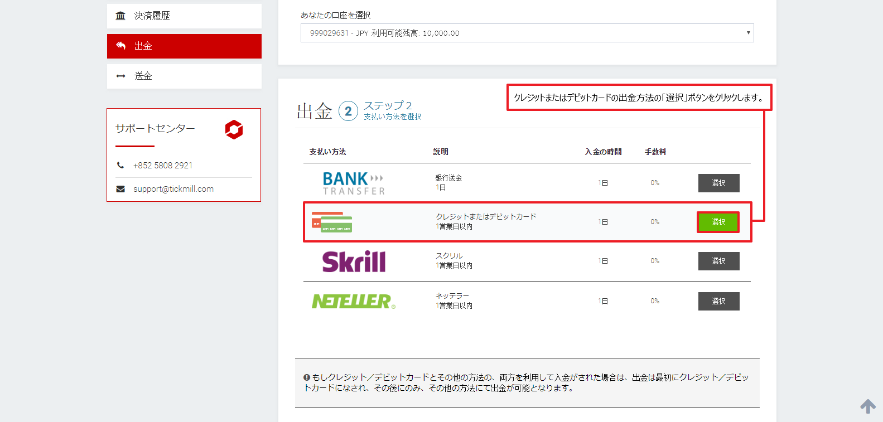
Task: Click the step 2 circle badge
Action: (x=348, y=111)
